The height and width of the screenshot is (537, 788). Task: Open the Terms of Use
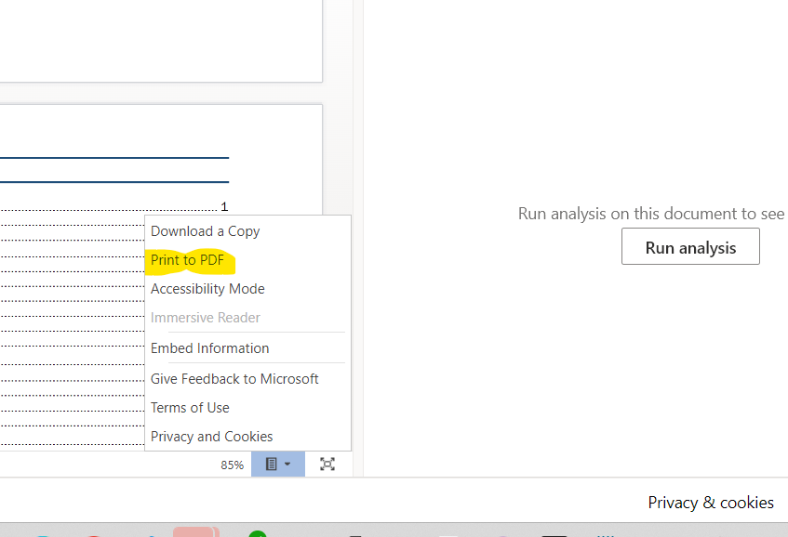(x=190, y=407)
